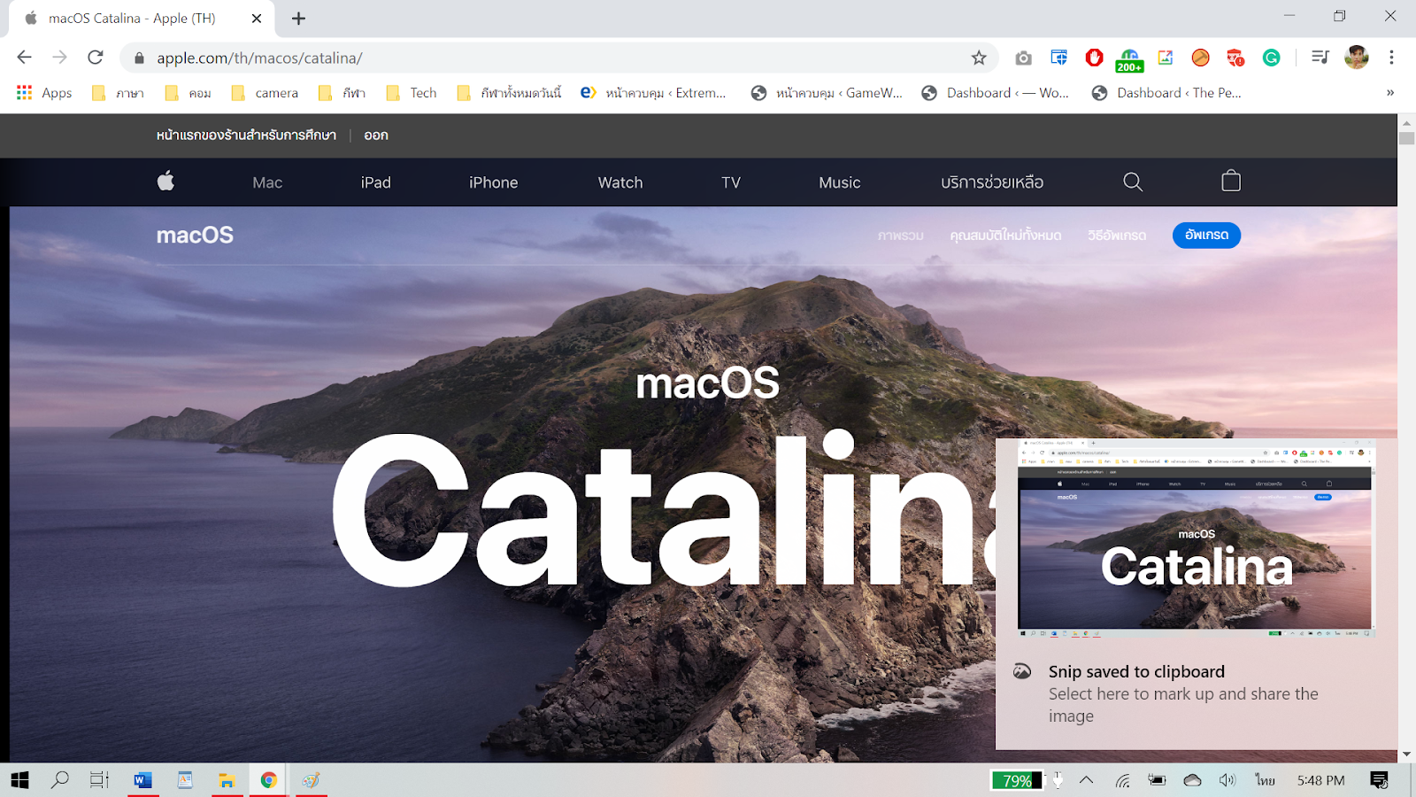Open the snip thumbnail in the notification

tap(1197, 538)
